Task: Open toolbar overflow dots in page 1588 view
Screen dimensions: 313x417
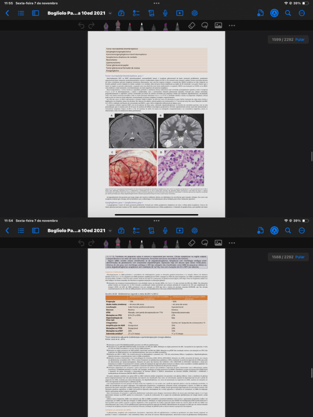Action: [x=232, y=243]
